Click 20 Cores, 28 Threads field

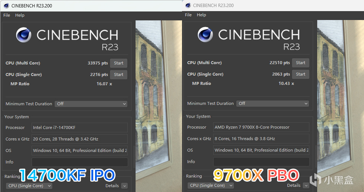(79, 139)
